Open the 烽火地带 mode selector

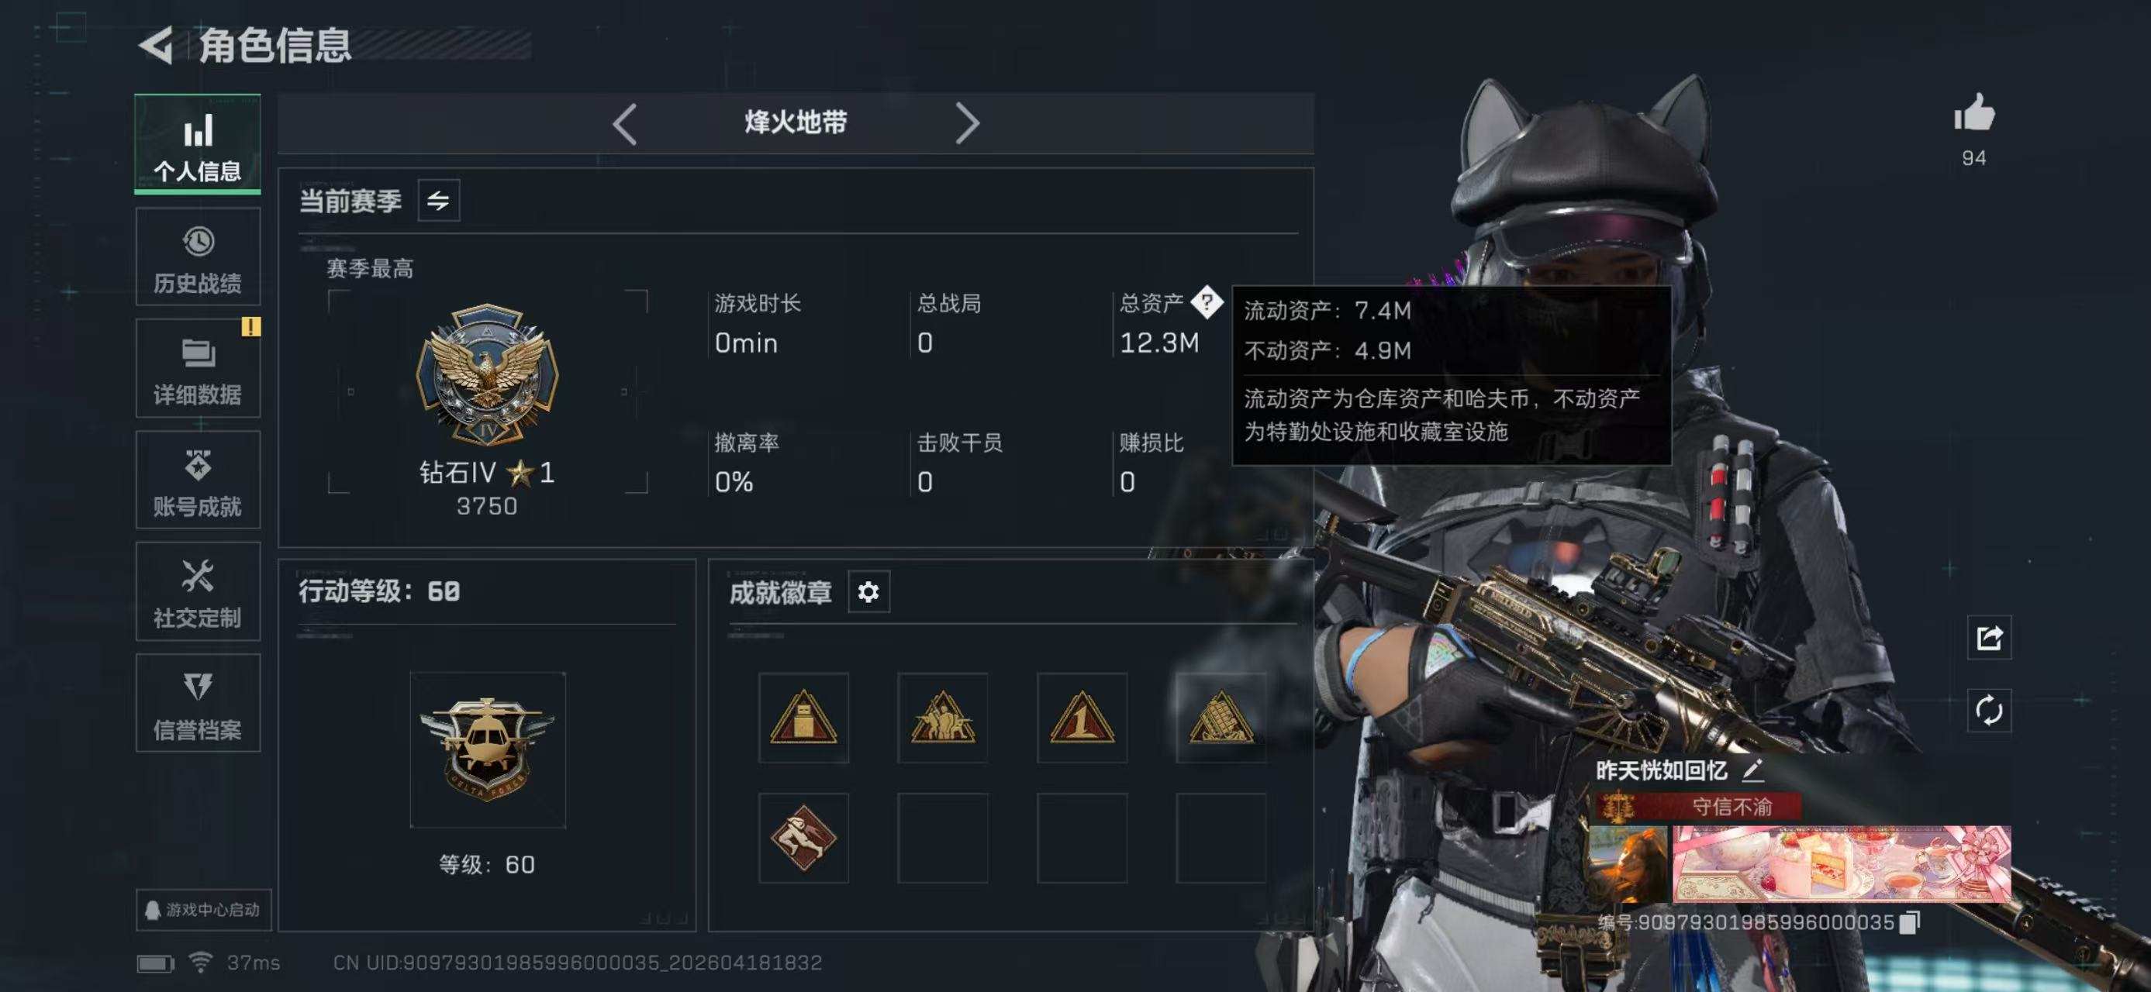(796, 122)
